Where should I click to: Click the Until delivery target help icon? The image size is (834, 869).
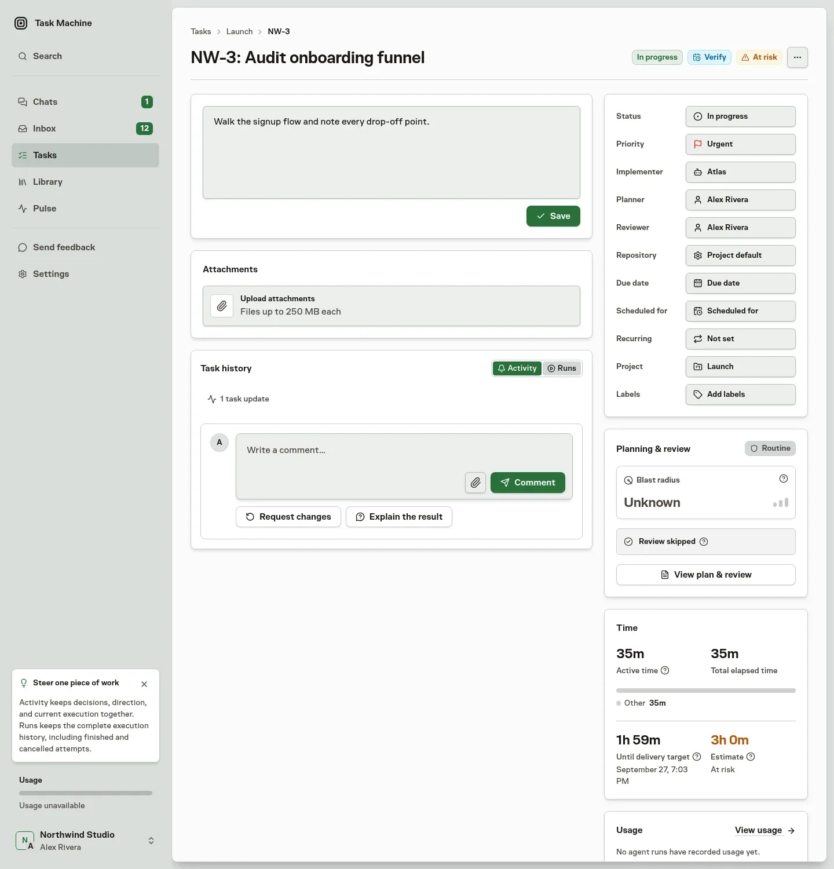pyautogui.click(x=697, y=757)
